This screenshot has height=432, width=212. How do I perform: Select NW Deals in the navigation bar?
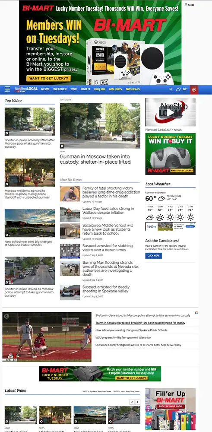pyautogui.click(x=133, y=89)
